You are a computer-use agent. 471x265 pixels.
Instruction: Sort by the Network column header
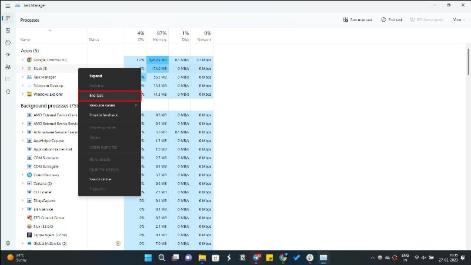(x=202, y=35)
